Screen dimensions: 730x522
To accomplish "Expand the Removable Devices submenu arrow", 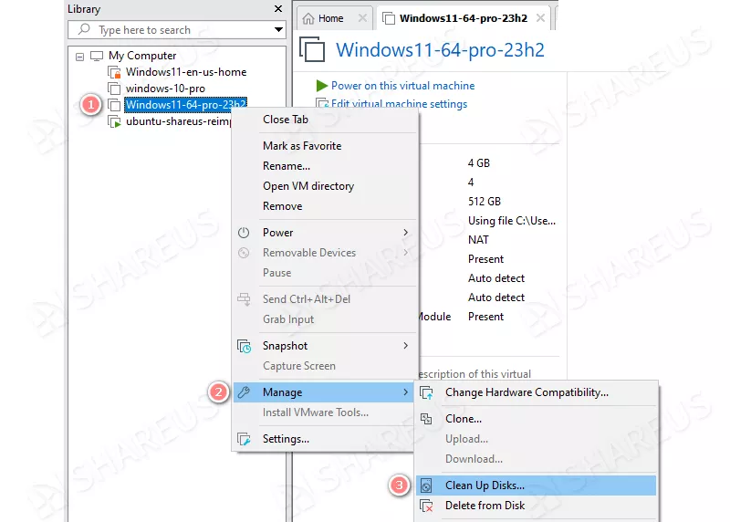I will pos(405,253).
